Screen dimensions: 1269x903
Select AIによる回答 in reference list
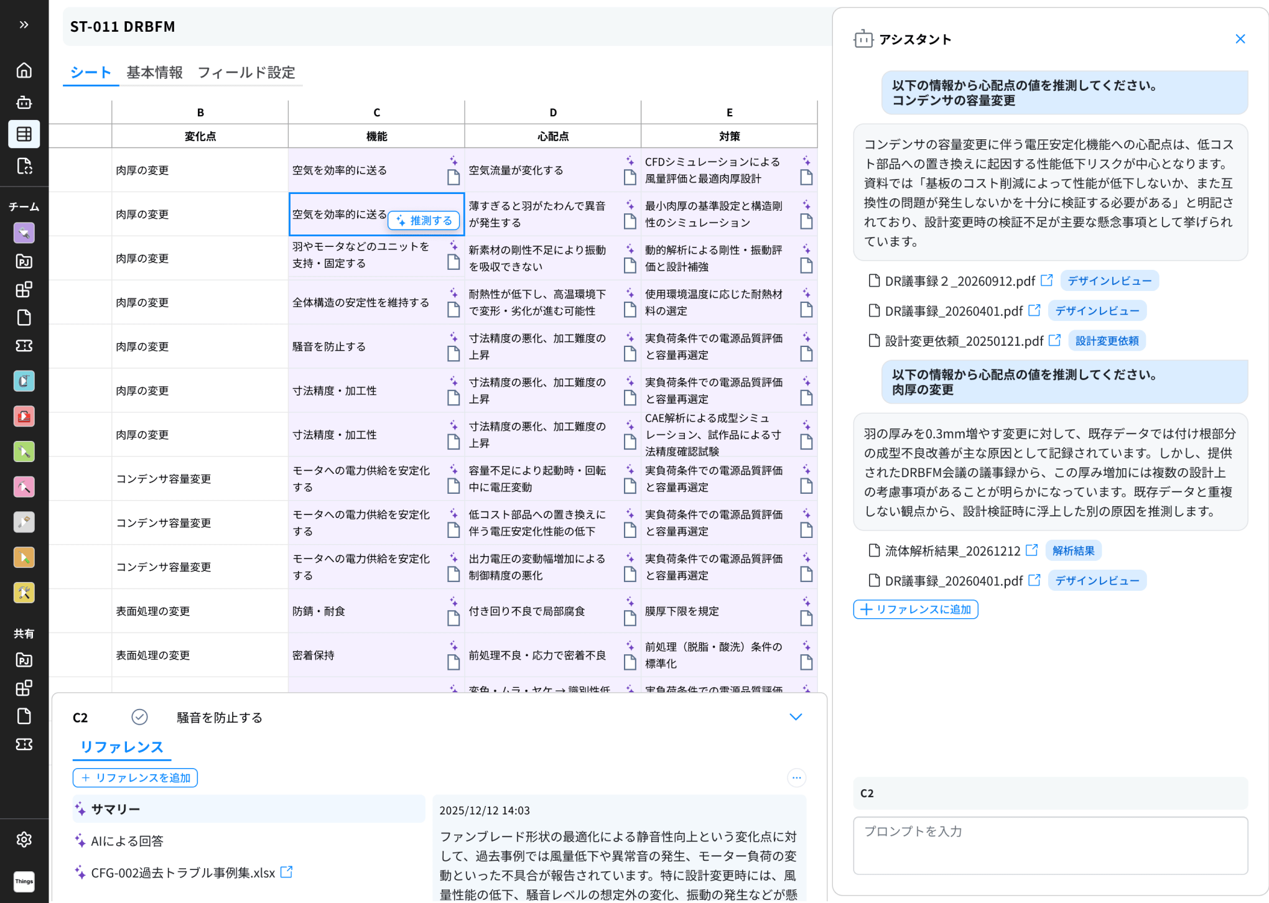127,841
